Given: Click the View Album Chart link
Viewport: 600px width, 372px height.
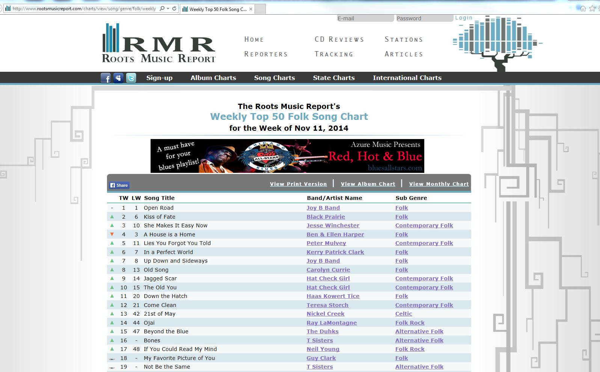Looking at the screenshot, I should click(x=368, y=184).
